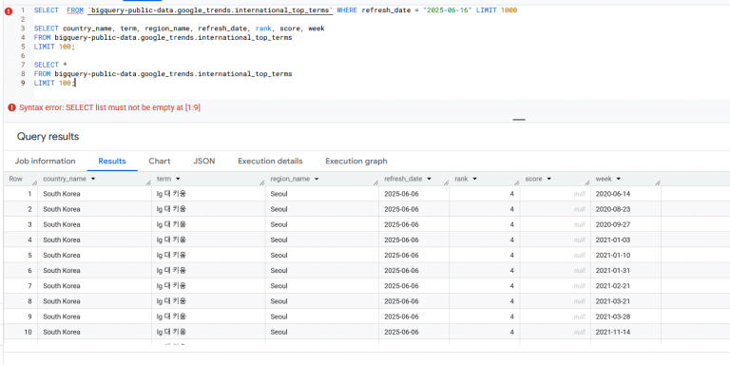This screenshot has width=730, height=365.
Task: Switch to the Execution details tab
Action: [x=270, y=161]
